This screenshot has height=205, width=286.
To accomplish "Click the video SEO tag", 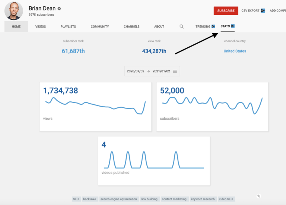I will [226, 199].
